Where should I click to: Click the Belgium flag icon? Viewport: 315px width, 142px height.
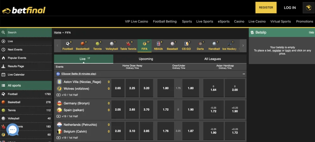tap(59, 132)
